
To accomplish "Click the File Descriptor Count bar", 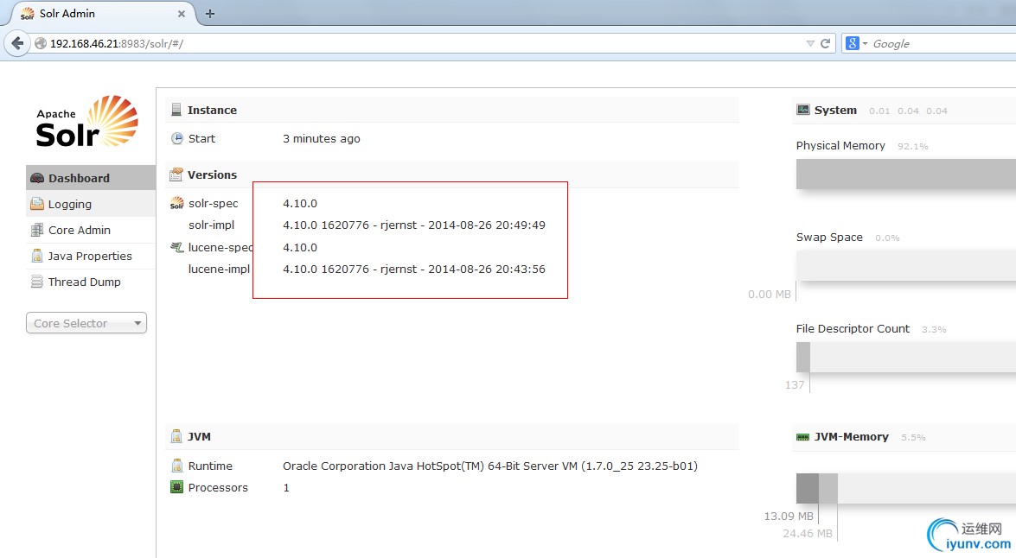I will point(906,357).
